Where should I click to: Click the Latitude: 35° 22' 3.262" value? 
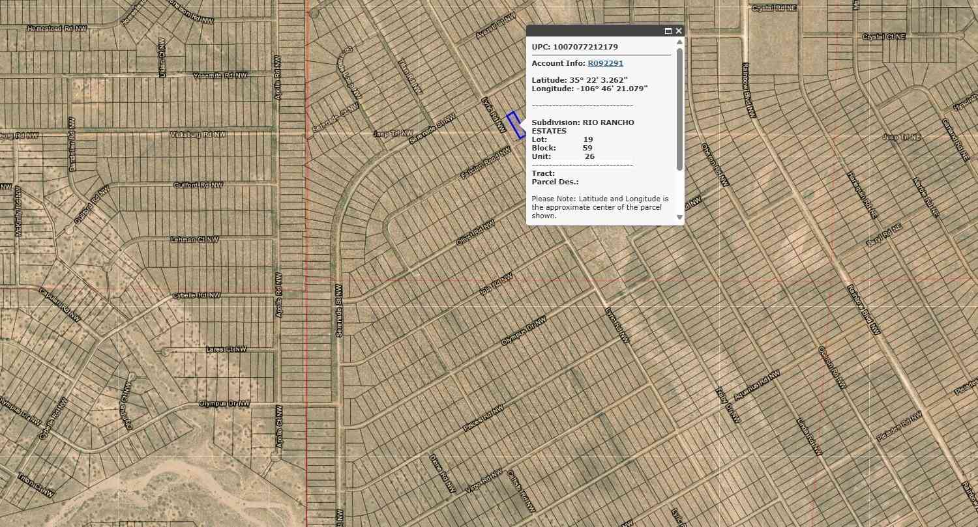580,80
